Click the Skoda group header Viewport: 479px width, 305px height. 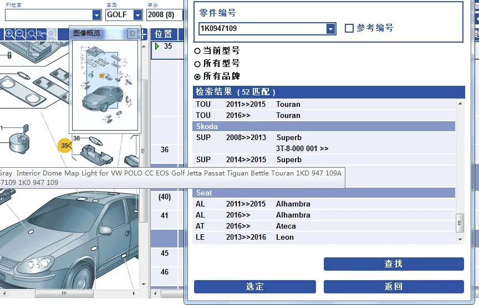point(324,126)
